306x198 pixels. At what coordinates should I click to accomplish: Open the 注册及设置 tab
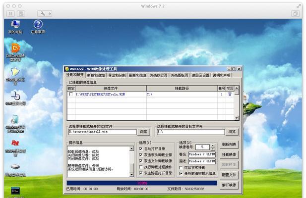tap(200, 75)
